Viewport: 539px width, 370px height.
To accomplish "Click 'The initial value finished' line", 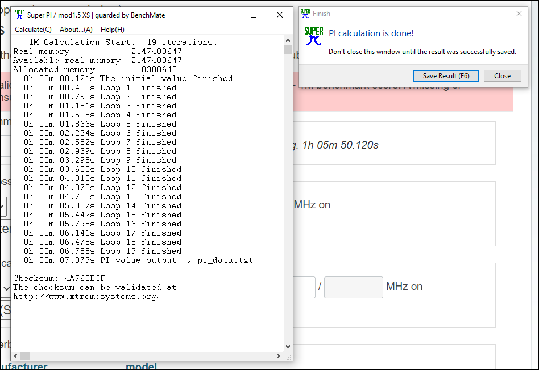I will coord(128,79).
